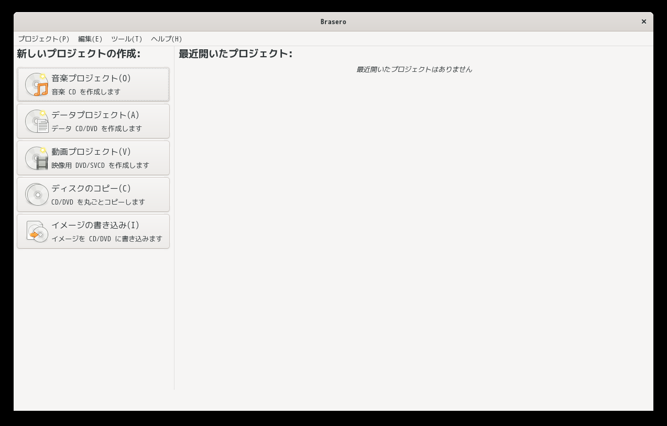Screen dimensions: 667x426
Task: Click the audio project music-note disc icon
Action: (x=37, y=84)
